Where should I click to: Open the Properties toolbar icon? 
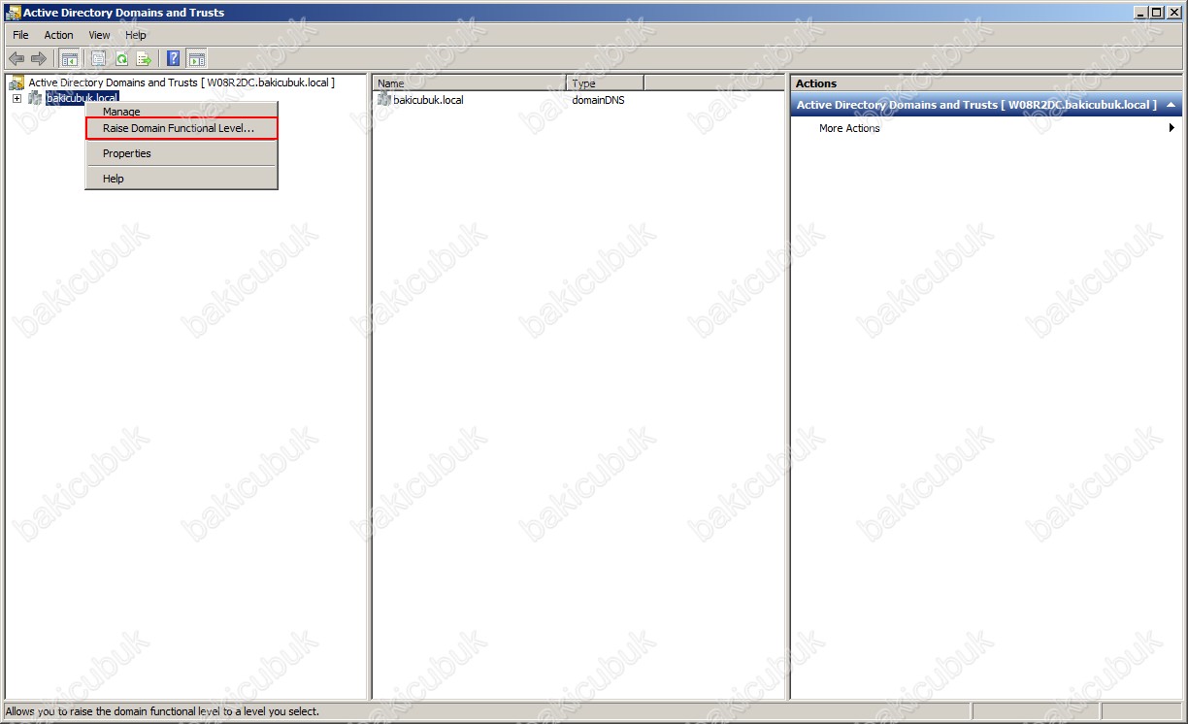click(98, 58)
